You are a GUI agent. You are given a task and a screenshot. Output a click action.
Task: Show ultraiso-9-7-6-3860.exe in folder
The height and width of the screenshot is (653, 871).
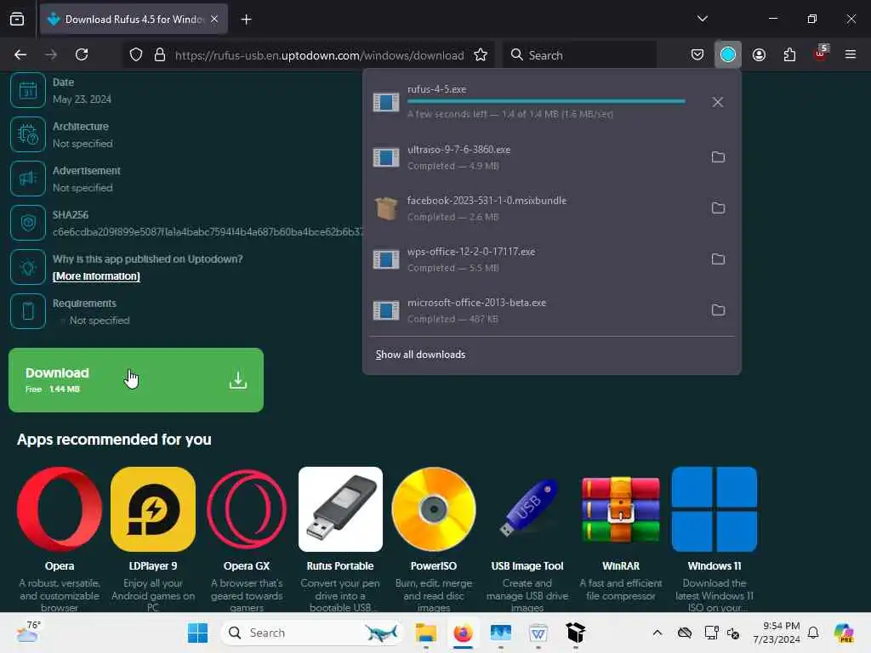718,156
